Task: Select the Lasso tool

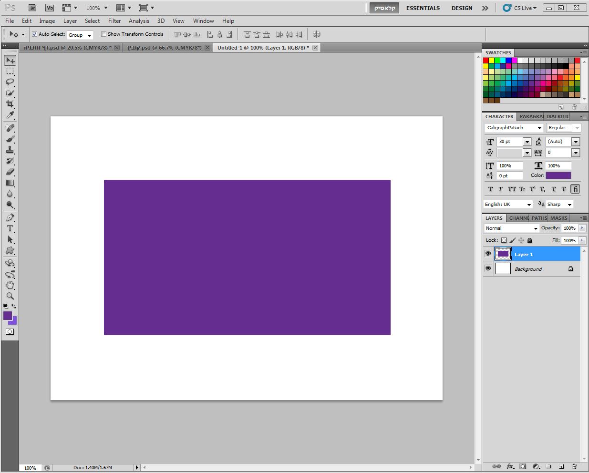Action: click(10, 82)
